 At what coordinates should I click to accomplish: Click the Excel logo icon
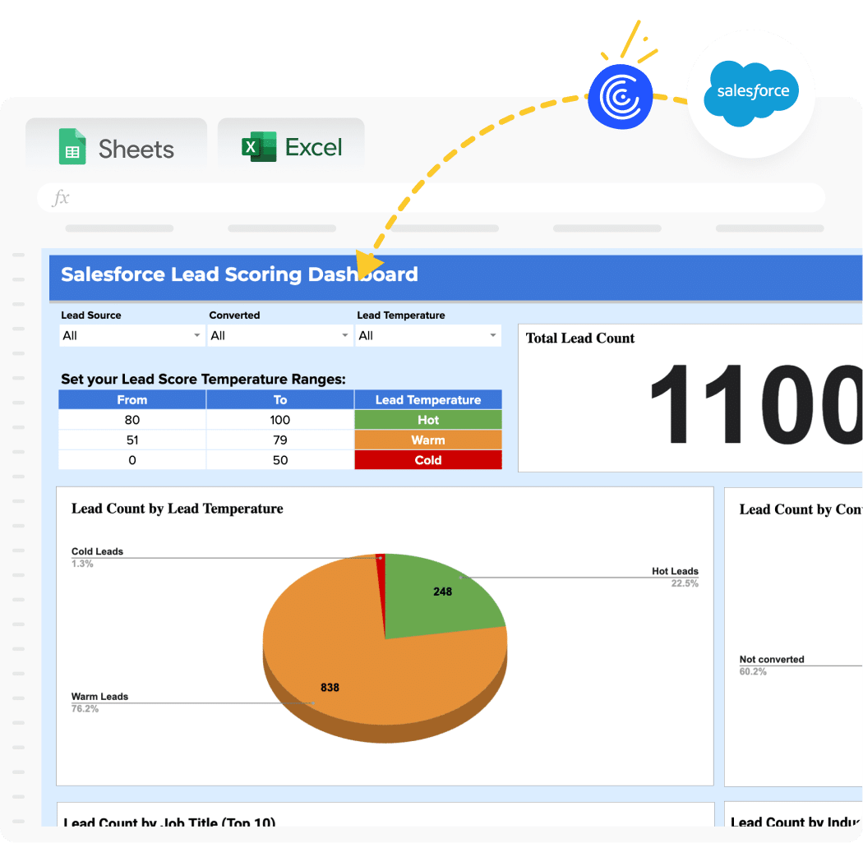(x=259, y=146)
